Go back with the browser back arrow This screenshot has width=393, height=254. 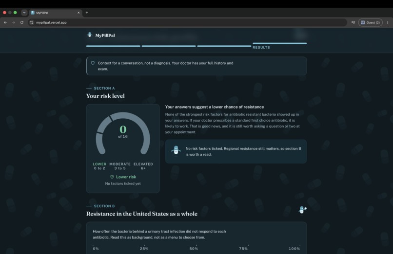click(x=5, y=22)
